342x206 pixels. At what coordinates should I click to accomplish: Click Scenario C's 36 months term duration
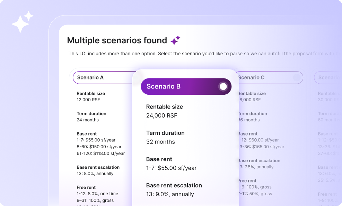click(249, 120)
